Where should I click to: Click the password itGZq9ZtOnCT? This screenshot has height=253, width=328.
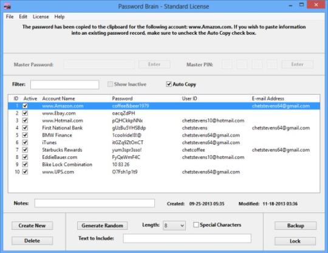point(128,142)
